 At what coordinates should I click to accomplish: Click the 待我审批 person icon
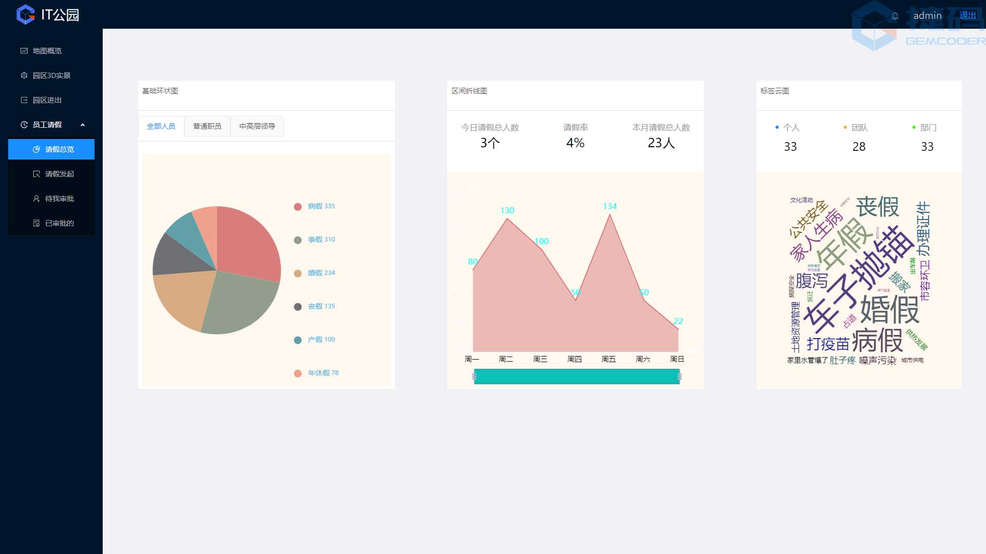click(x=36, y=199)
